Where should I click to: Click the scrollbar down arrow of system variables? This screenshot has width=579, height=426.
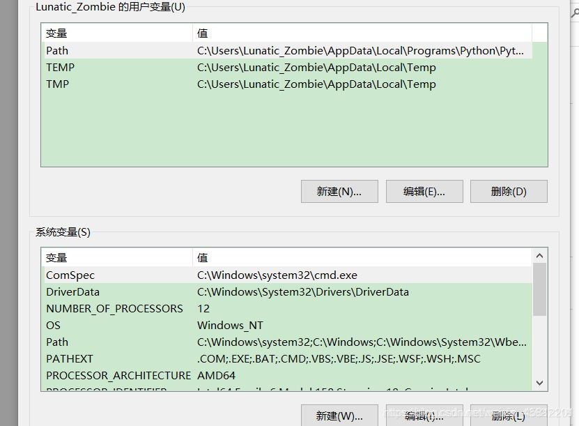pos(540,383)
